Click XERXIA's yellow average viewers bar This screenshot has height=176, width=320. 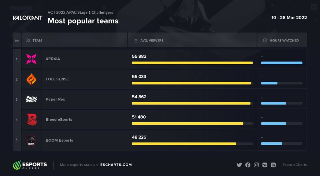[192, 63]
